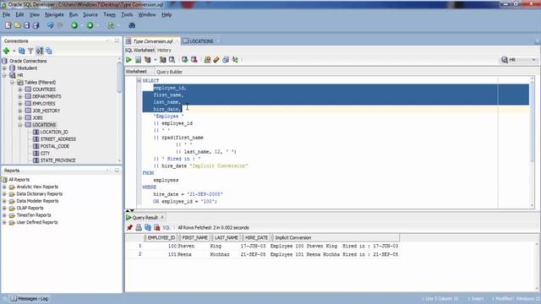Screen dimensions: 541x304
Task: Click the EMPLOYEE_ID column header
Action: click(161, 238)
